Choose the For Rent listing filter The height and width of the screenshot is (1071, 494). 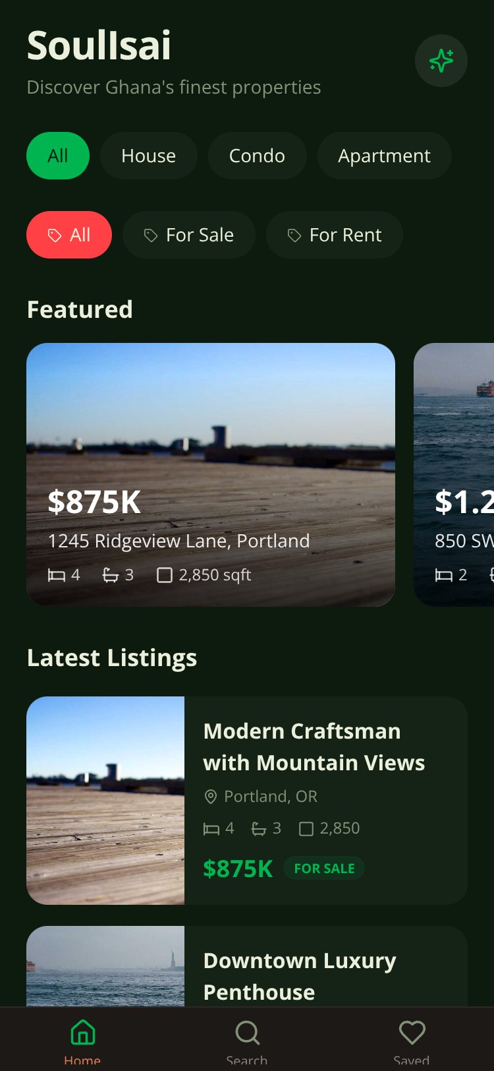point(335,235)
